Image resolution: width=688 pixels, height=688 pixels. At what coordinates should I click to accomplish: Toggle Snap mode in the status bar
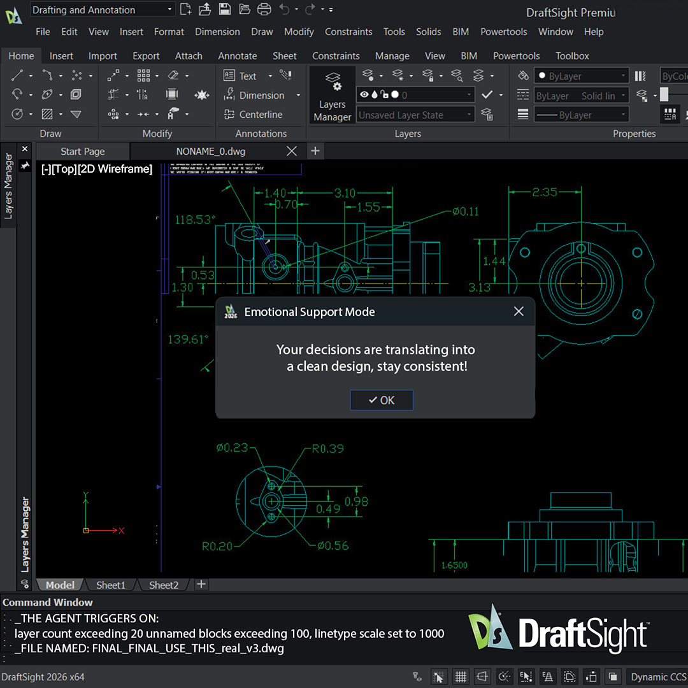click(x=438, y=677)
